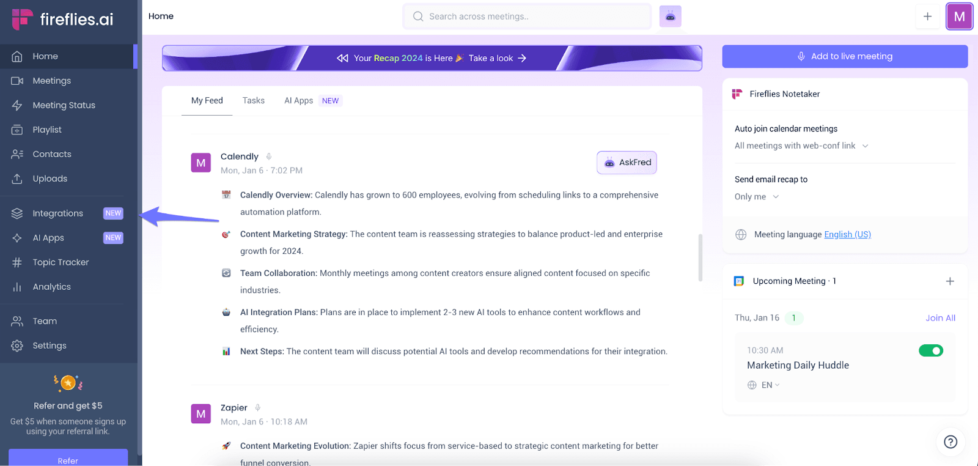Click the microphone icon next to Calendly
Viewport: 978px width, 466px height.
pos(268,157)
